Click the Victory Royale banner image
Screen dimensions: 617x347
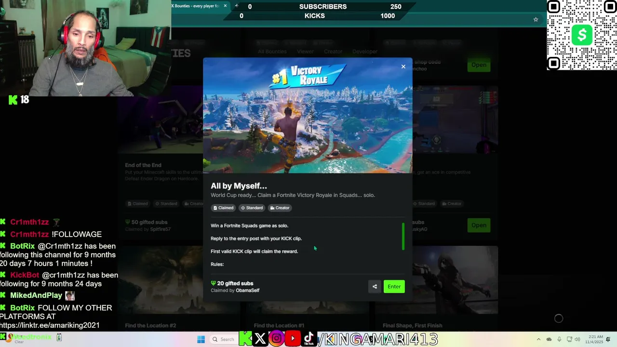tap(308, 116)
